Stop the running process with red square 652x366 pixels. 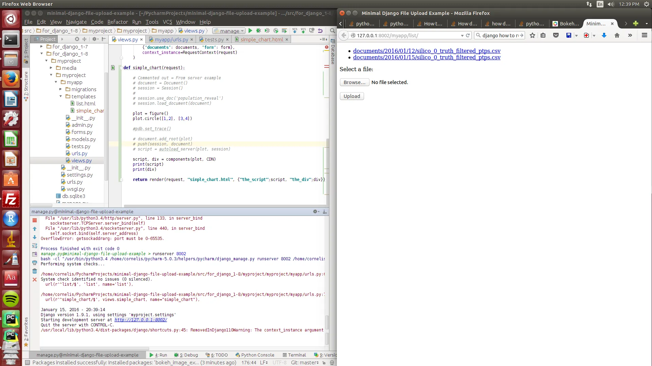click(x=35, y=220)
